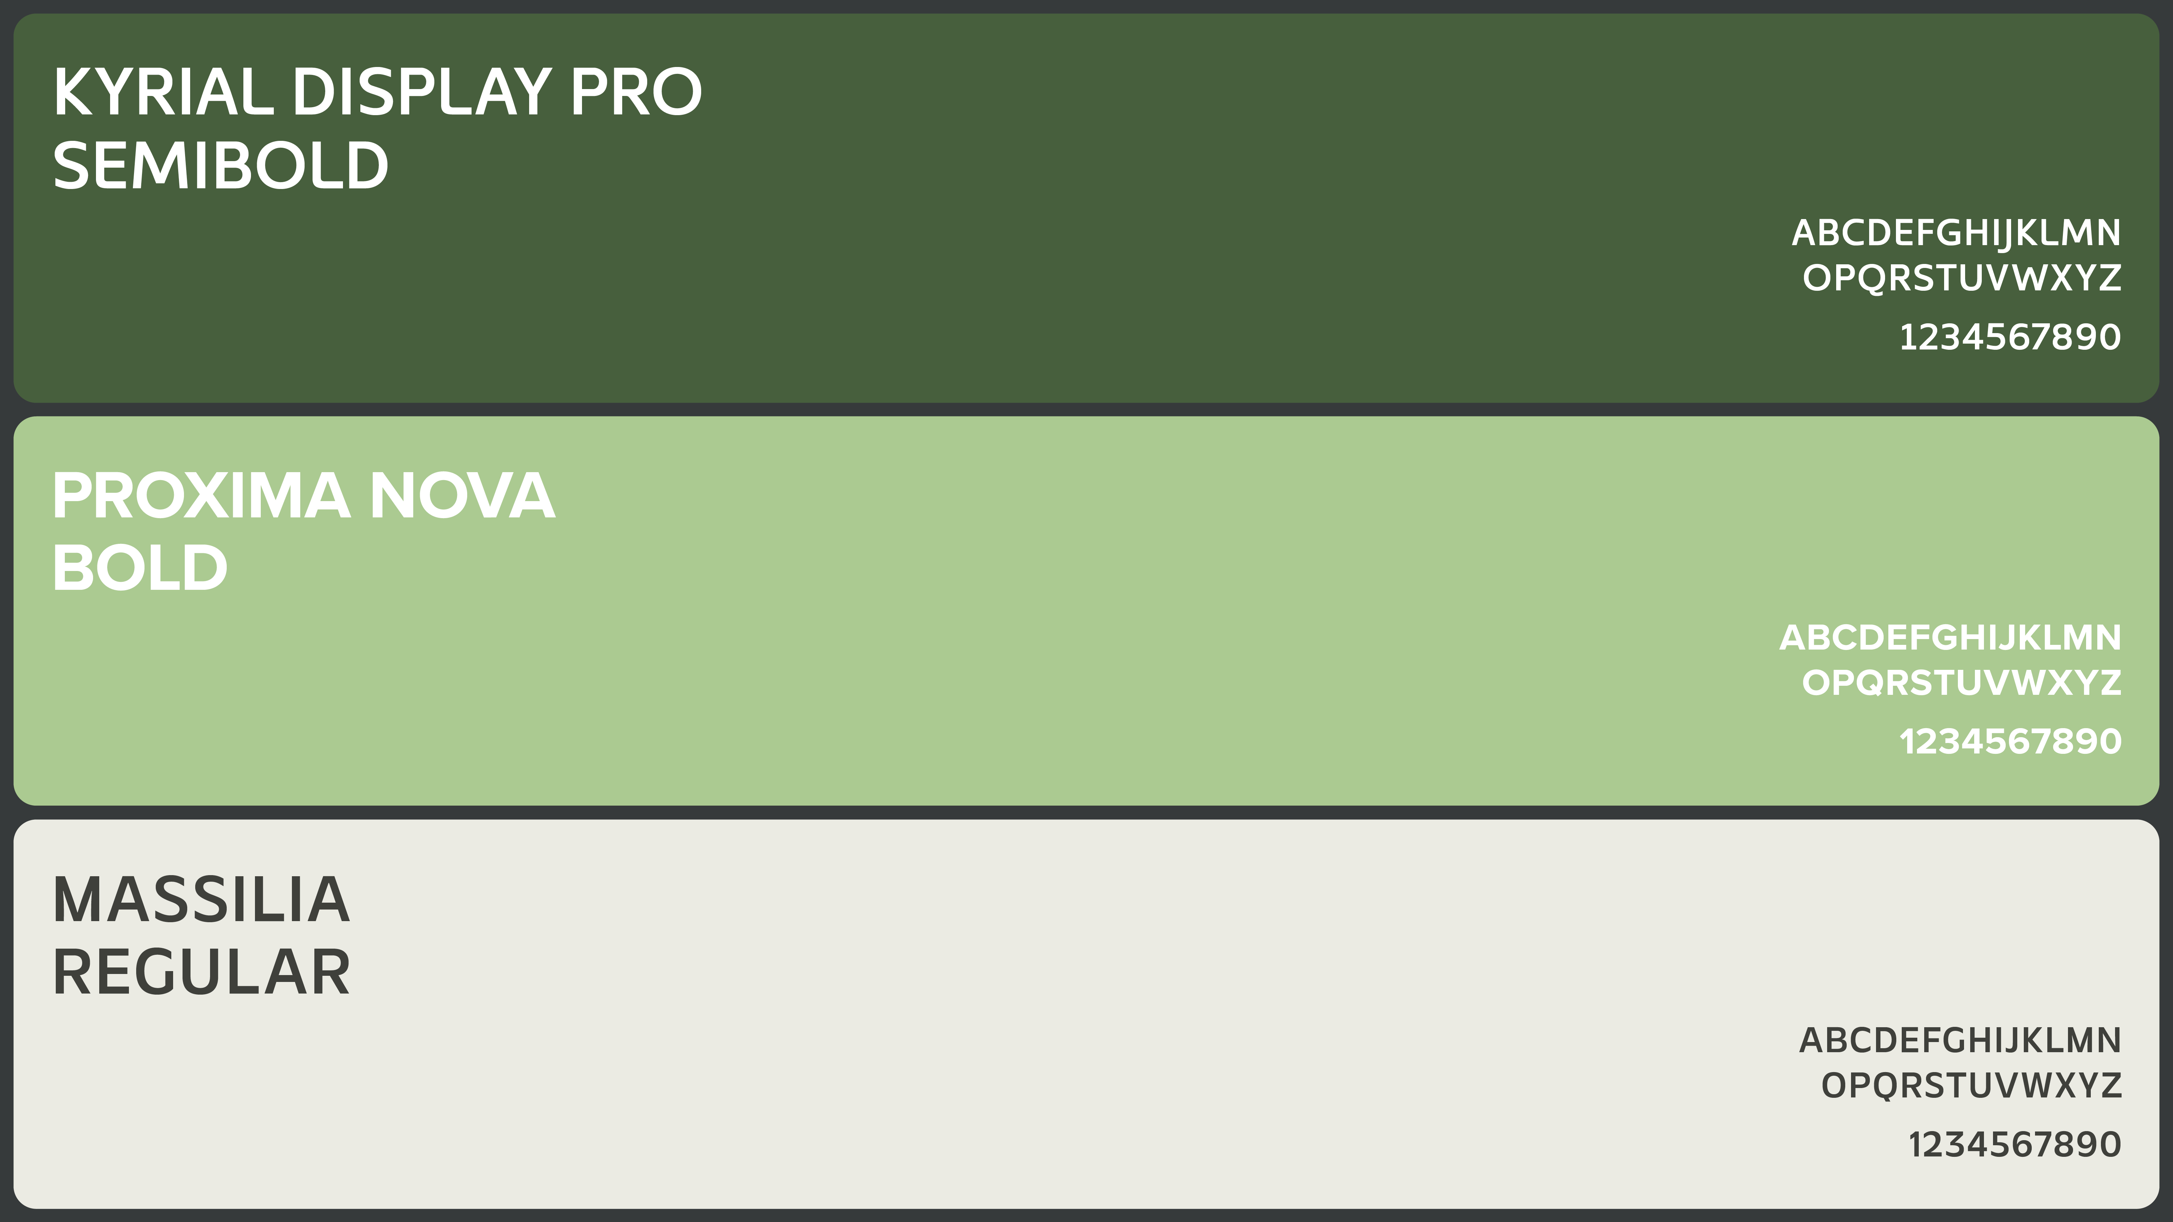The image size is (2173, 1222).
Task: Click the word NOVA in the middle heading
Action: pos(461,496)
